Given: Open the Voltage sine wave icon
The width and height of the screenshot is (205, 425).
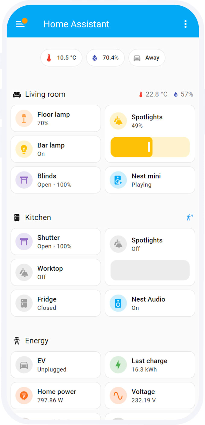Looking at the screenshot, I should [118, 395].
